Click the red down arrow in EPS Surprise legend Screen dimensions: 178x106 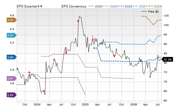[x=41, y=6]
